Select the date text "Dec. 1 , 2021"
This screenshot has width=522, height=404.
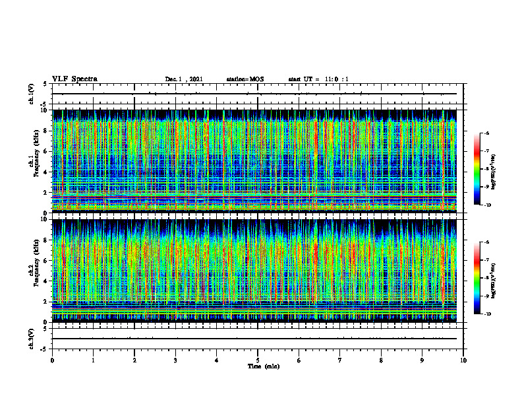pos(184,79)
